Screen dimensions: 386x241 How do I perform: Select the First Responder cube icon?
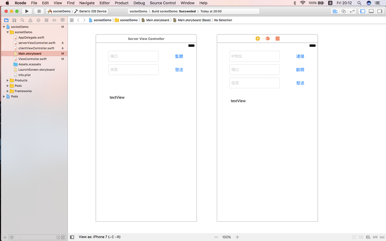(x=267, y=38)
